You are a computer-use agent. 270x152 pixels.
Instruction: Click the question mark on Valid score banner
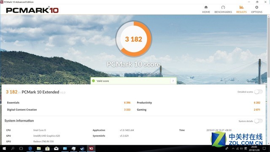(x=173, y=81)
